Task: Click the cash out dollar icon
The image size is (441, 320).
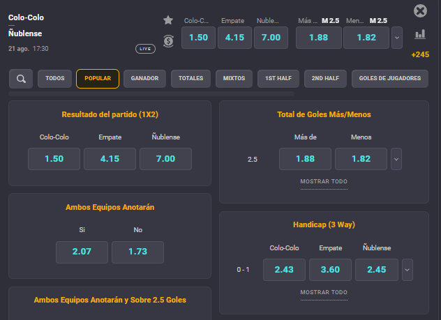Action: pyautogui.click(x=168, y=40)
